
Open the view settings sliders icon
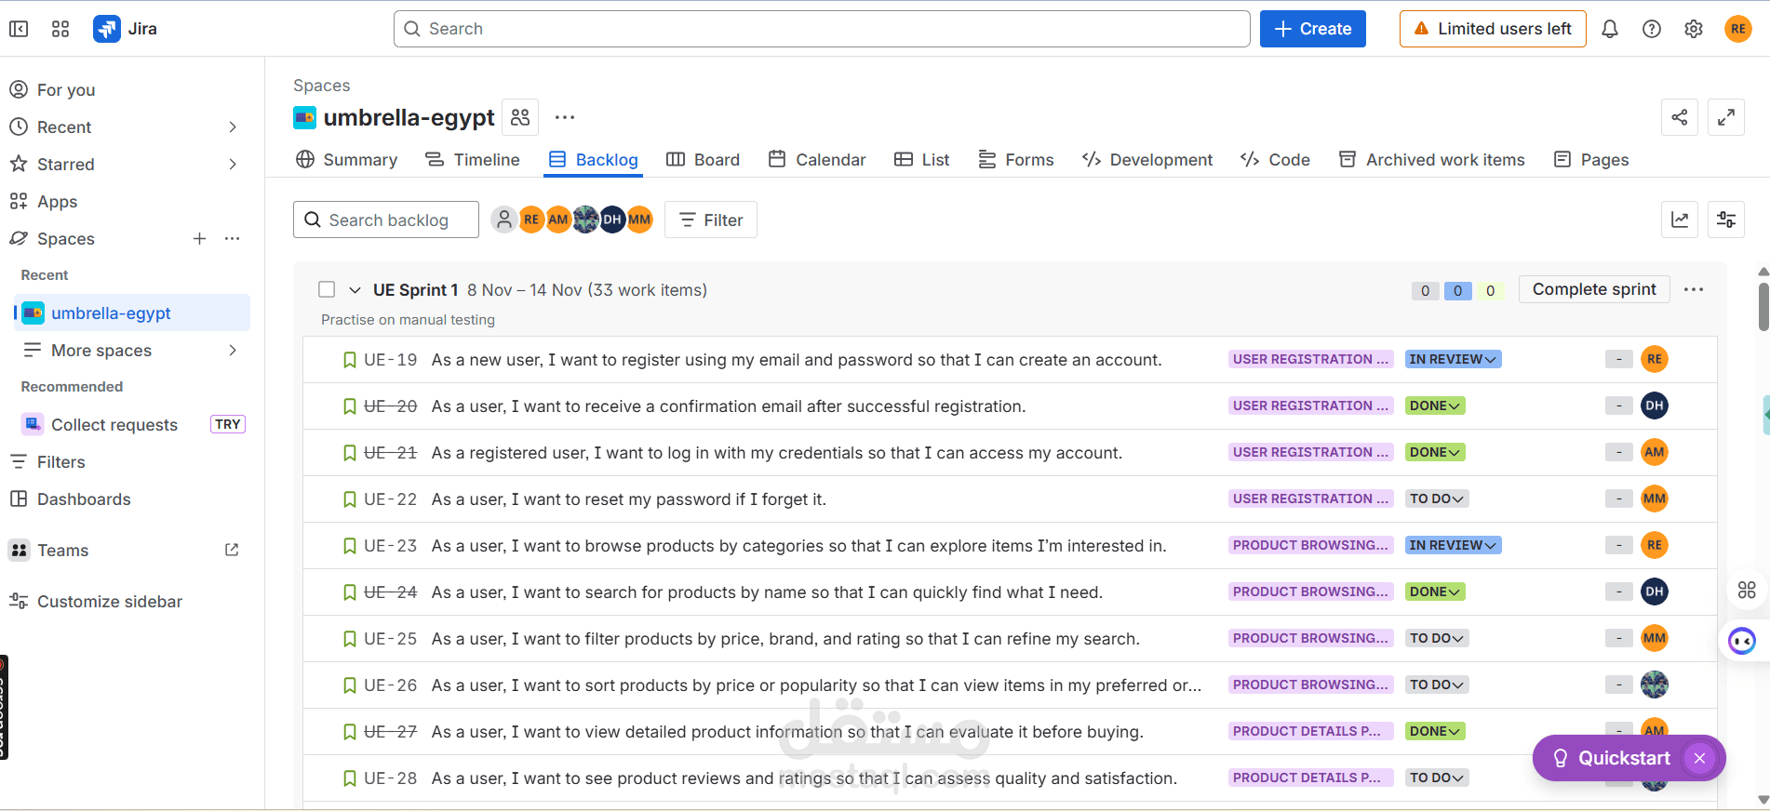(x=1725, y=219)
